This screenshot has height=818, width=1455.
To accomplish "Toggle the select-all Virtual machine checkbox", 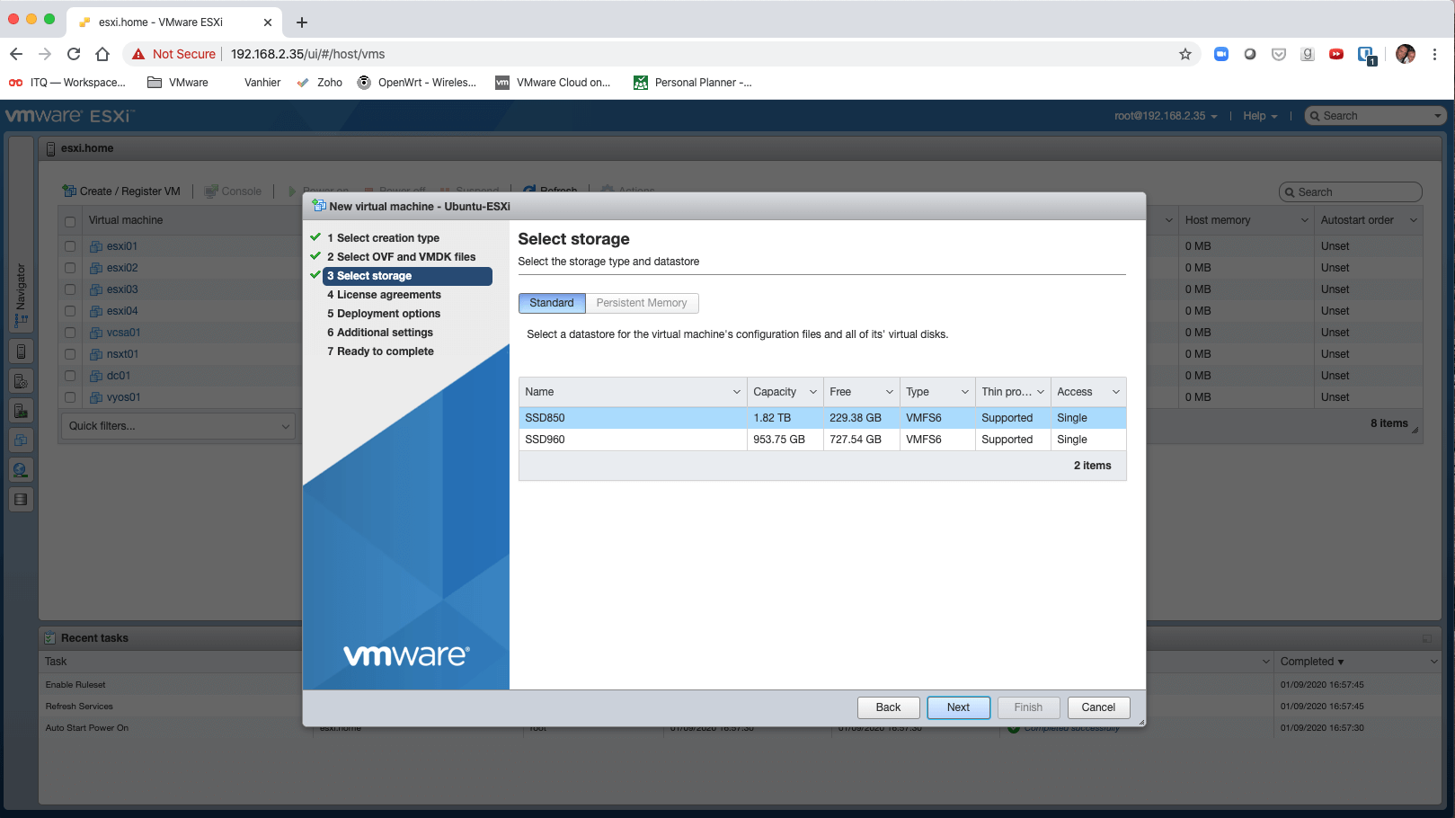I will pyautogui.click(x=70, y=221).
